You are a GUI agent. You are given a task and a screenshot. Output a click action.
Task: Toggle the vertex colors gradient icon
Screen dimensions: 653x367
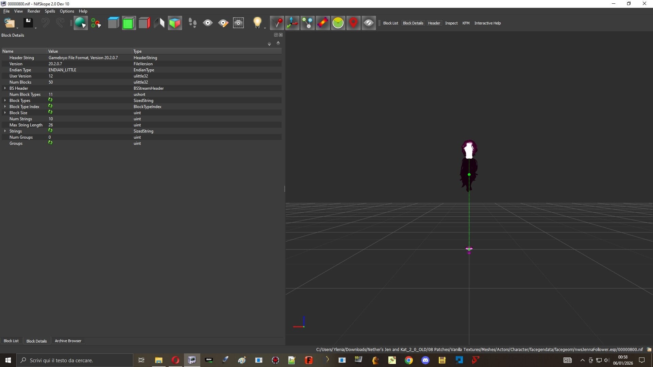click(323, 23)
